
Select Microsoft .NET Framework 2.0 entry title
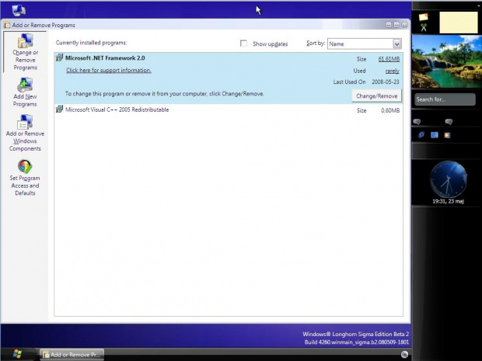pyautogui.click(x=105, y=57)
